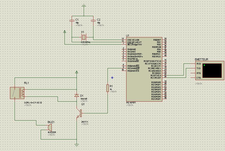Select the PIC16F877 chip U1 body
The height and width of the screenshot is (151, 225).
(144, 69)
